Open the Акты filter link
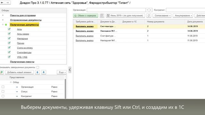The image size is (205, 115). click(19, 29)
